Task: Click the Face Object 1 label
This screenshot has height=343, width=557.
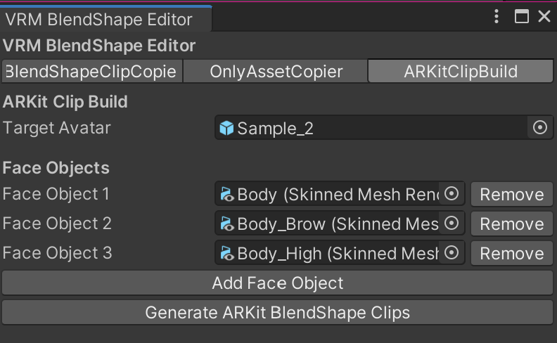Action: pyautogui.click(x=56, y=194)
